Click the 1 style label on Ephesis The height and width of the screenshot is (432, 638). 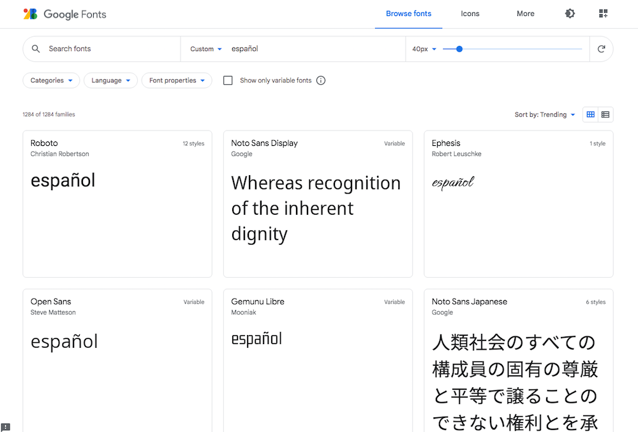point(597,143)
